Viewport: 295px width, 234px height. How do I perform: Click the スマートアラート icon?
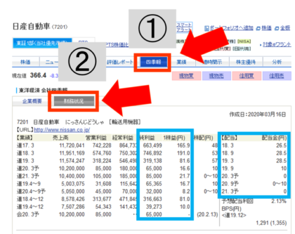tap(184, 28)
